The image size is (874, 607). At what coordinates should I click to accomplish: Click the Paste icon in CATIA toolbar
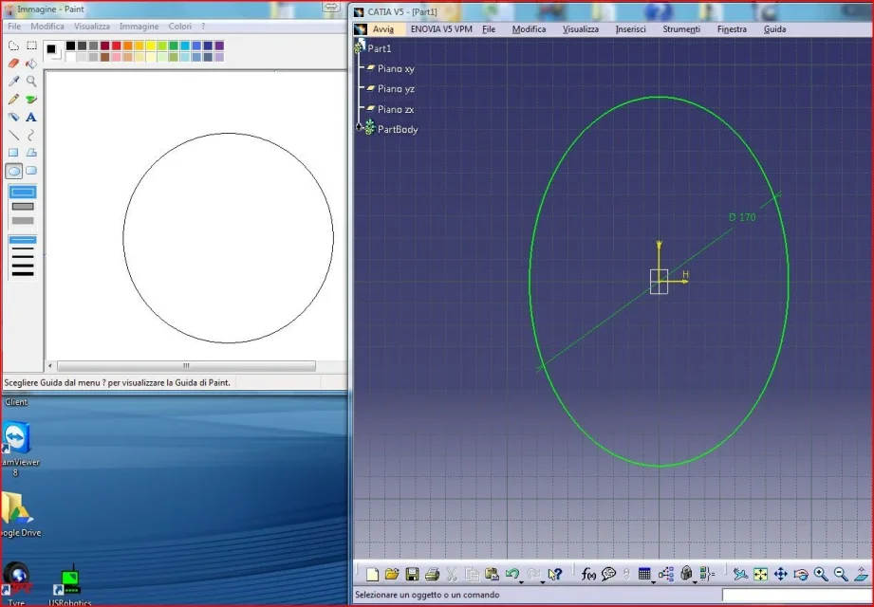tap(492, 574)
